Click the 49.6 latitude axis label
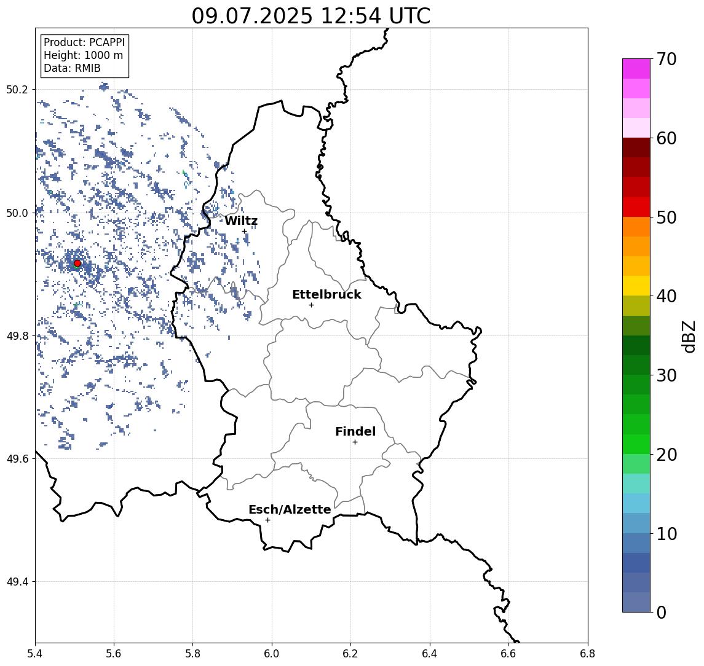The image size is (704, 666). [x=17, y=459]
